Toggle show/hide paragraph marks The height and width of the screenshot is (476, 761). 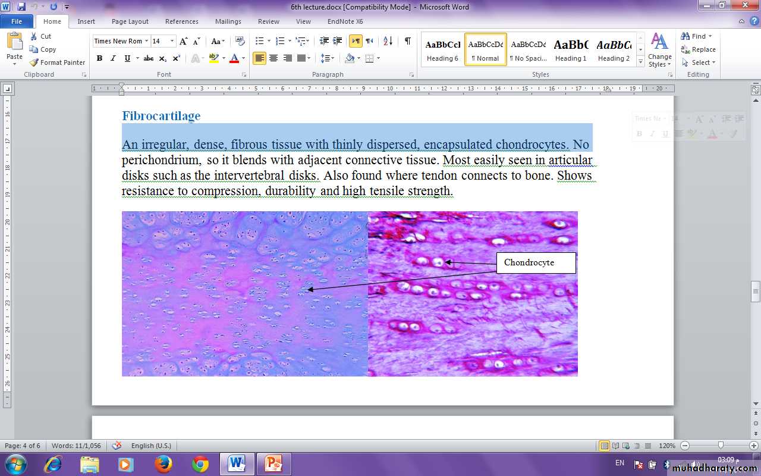coord(407,41)
